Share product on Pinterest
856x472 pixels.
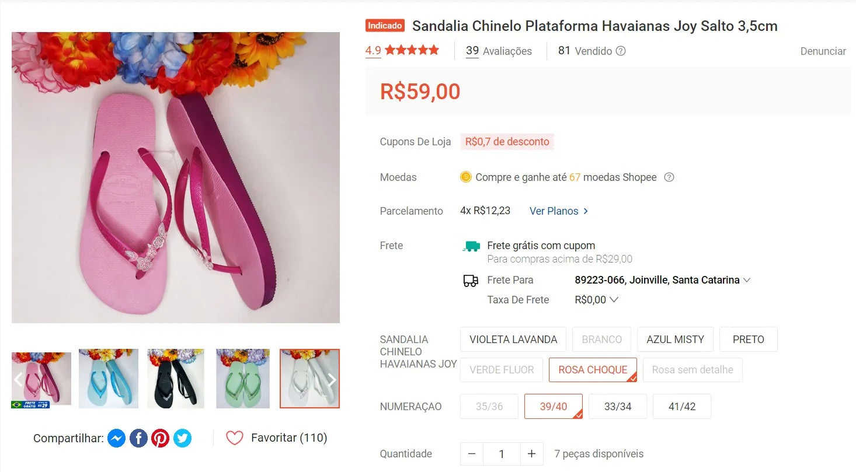coord(161,438)
